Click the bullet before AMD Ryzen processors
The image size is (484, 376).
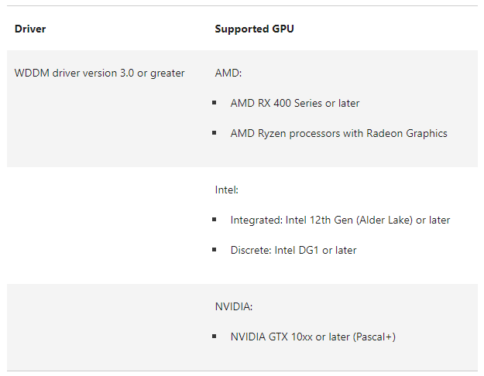tap(214, 132)
